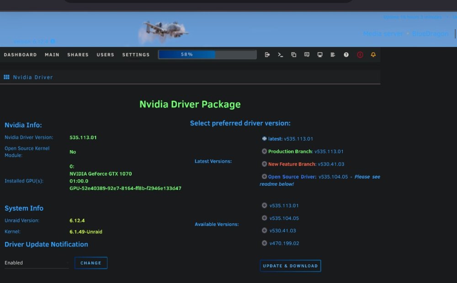The image size is (457, 283).
Task: Go to the Dashboard tab
Action: (21, 55)
